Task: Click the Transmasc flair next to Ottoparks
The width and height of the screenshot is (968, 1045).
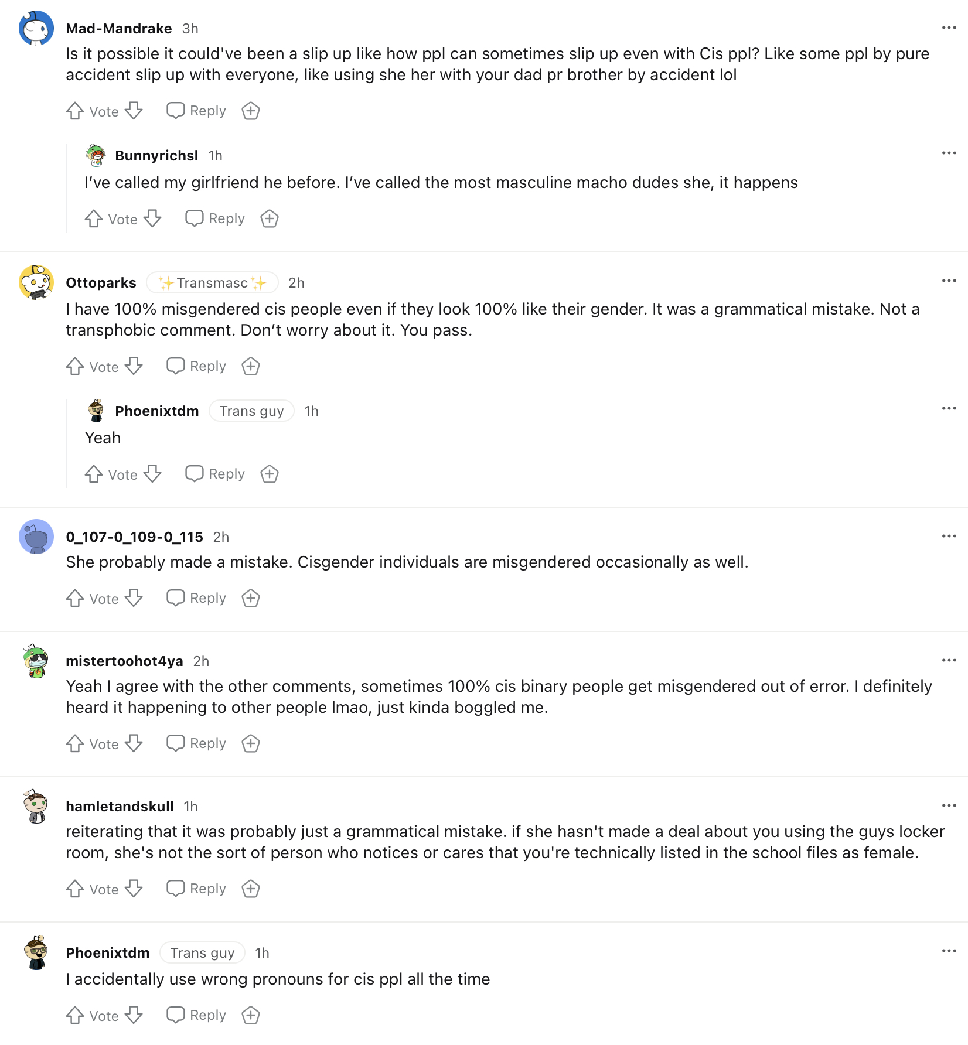Action: pyautogui.click(x=212, y=283)
